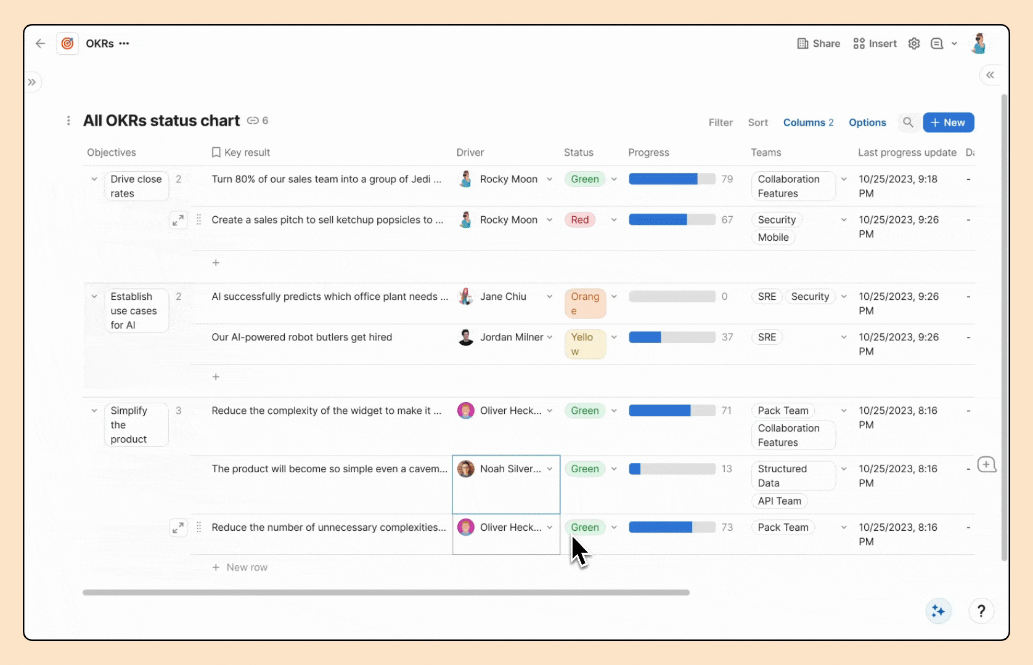Open the settings gear icon
Image resolution: width=1033 pixels, height=665 pixels.
[914, 44]
